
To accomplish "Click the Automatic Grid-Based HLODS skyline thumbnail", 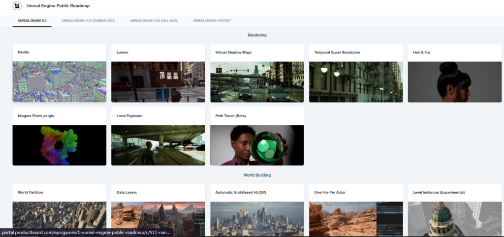I will tap(257, 219).
